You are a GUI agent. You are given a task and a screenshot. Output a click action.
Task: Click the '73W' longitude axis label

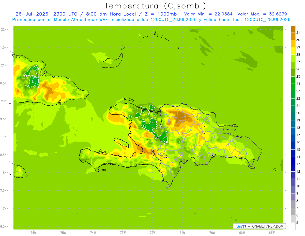click(123, 232)
